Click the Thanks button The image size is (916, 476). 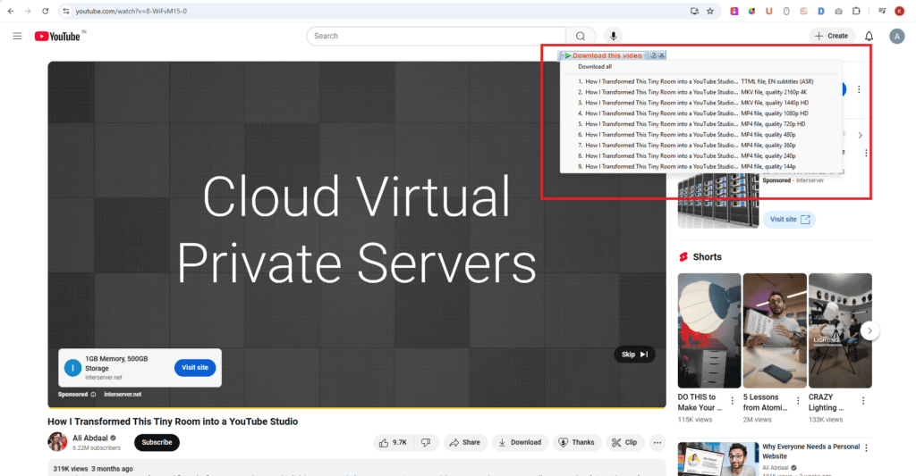577,443
